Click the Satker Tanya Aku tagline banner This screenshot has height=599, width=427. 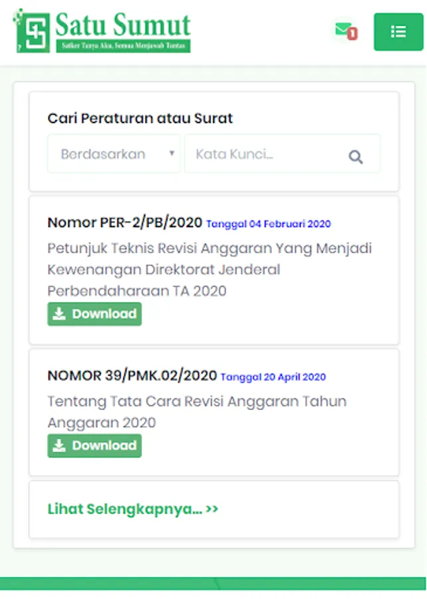pos(123,47)
